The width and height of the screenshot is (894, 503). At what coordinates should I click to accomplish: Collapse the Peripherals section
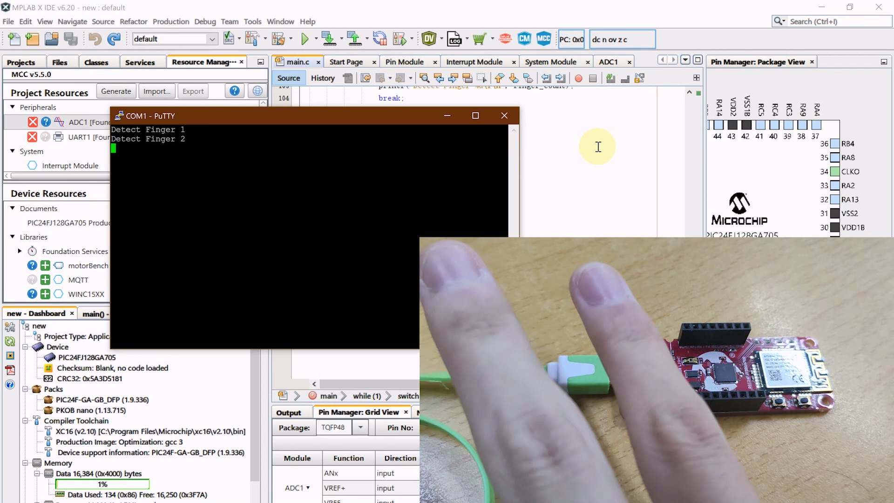13,107
